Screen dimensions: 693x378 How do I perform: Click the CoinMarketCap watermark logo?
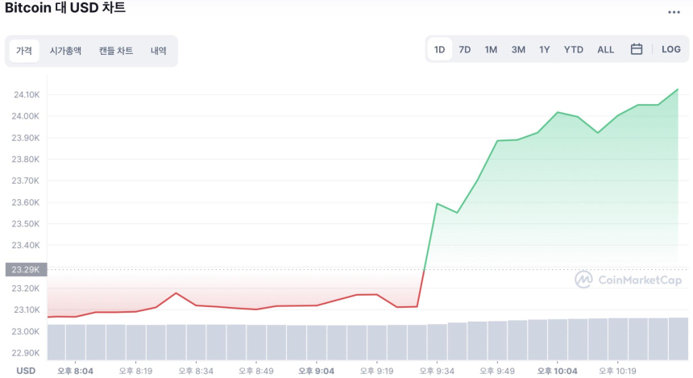point(629,280)
